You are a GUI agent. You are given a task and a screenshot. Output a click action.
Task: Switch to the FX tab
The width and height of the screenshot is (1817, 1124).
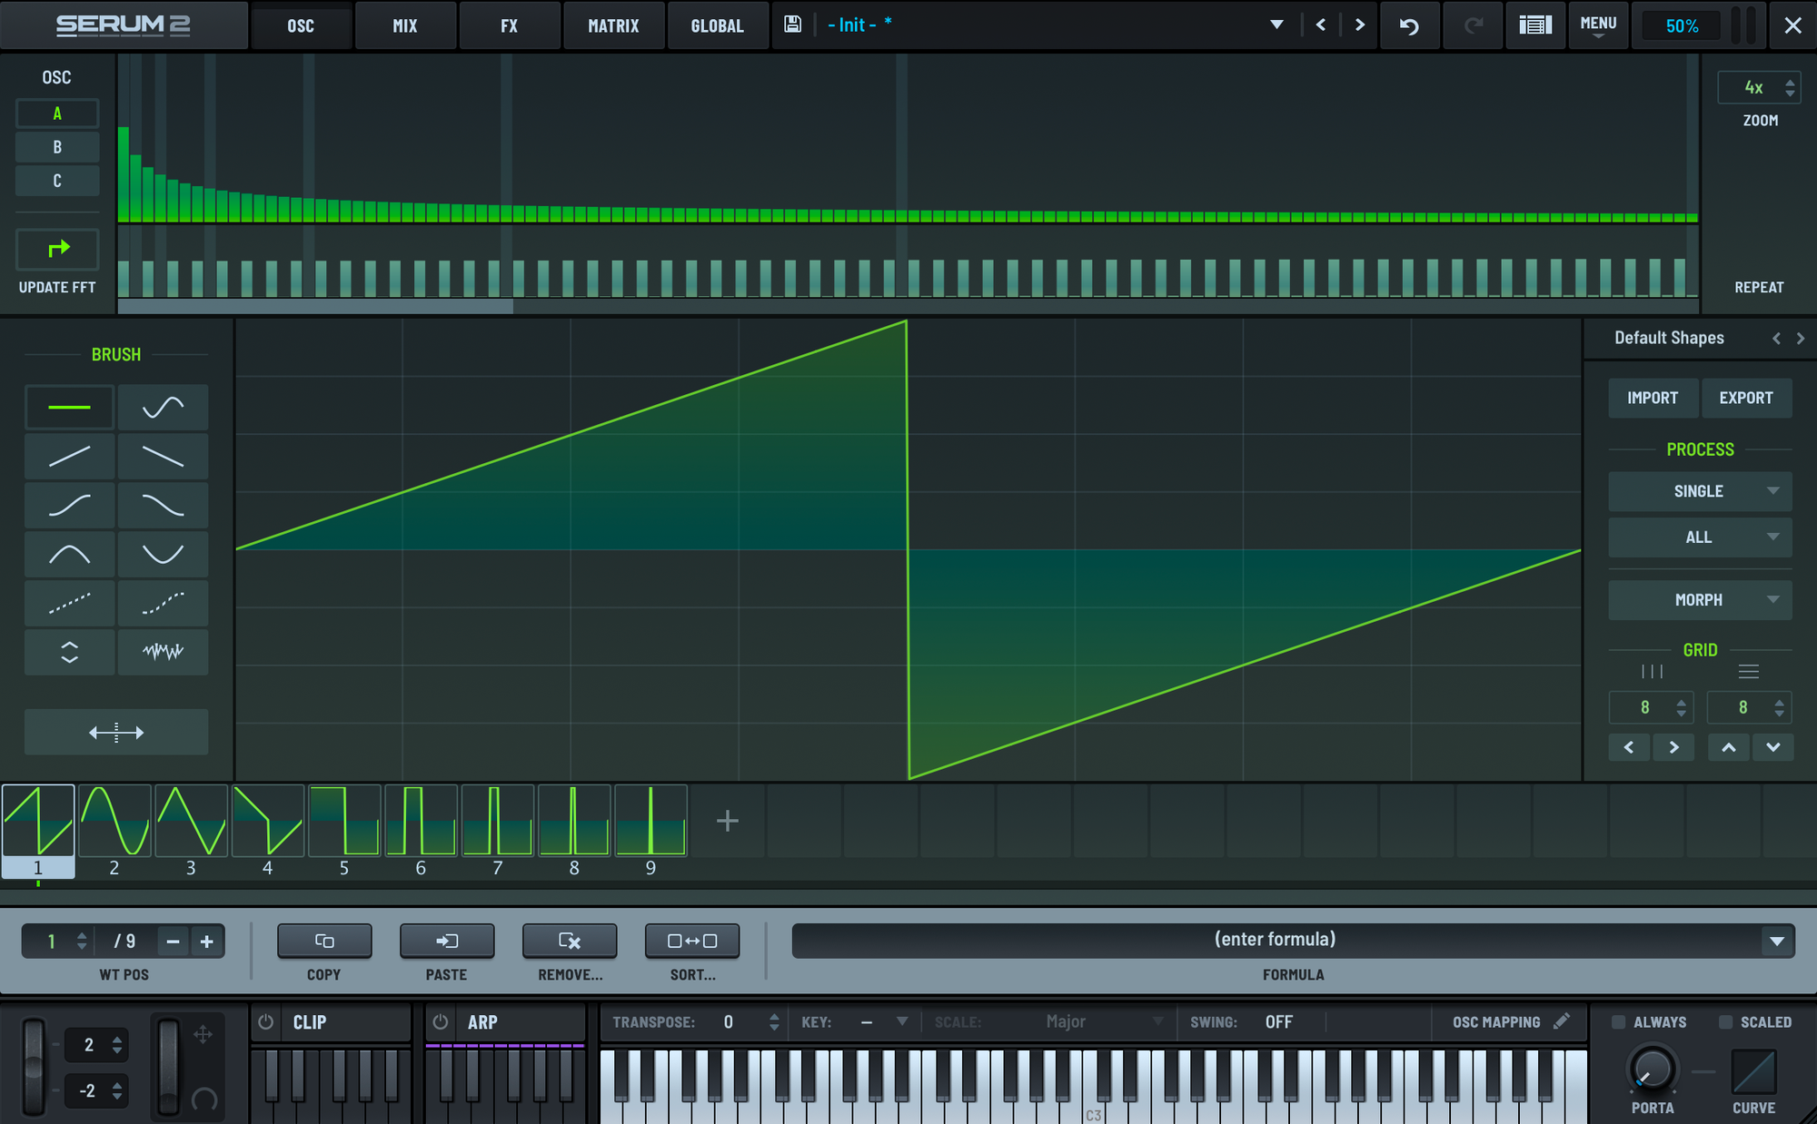(509, 25)
